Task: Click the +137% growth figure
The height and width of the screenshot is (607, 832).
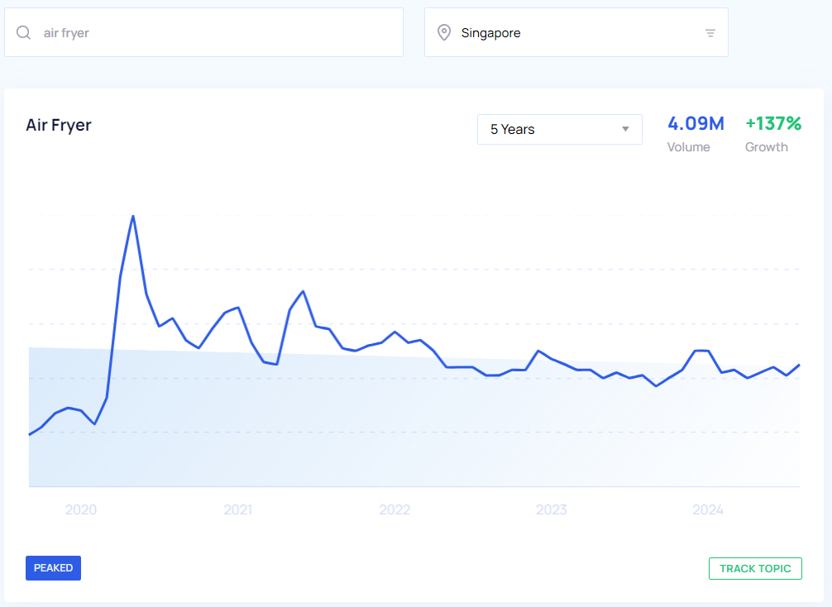Action: [x=773, y=124]
